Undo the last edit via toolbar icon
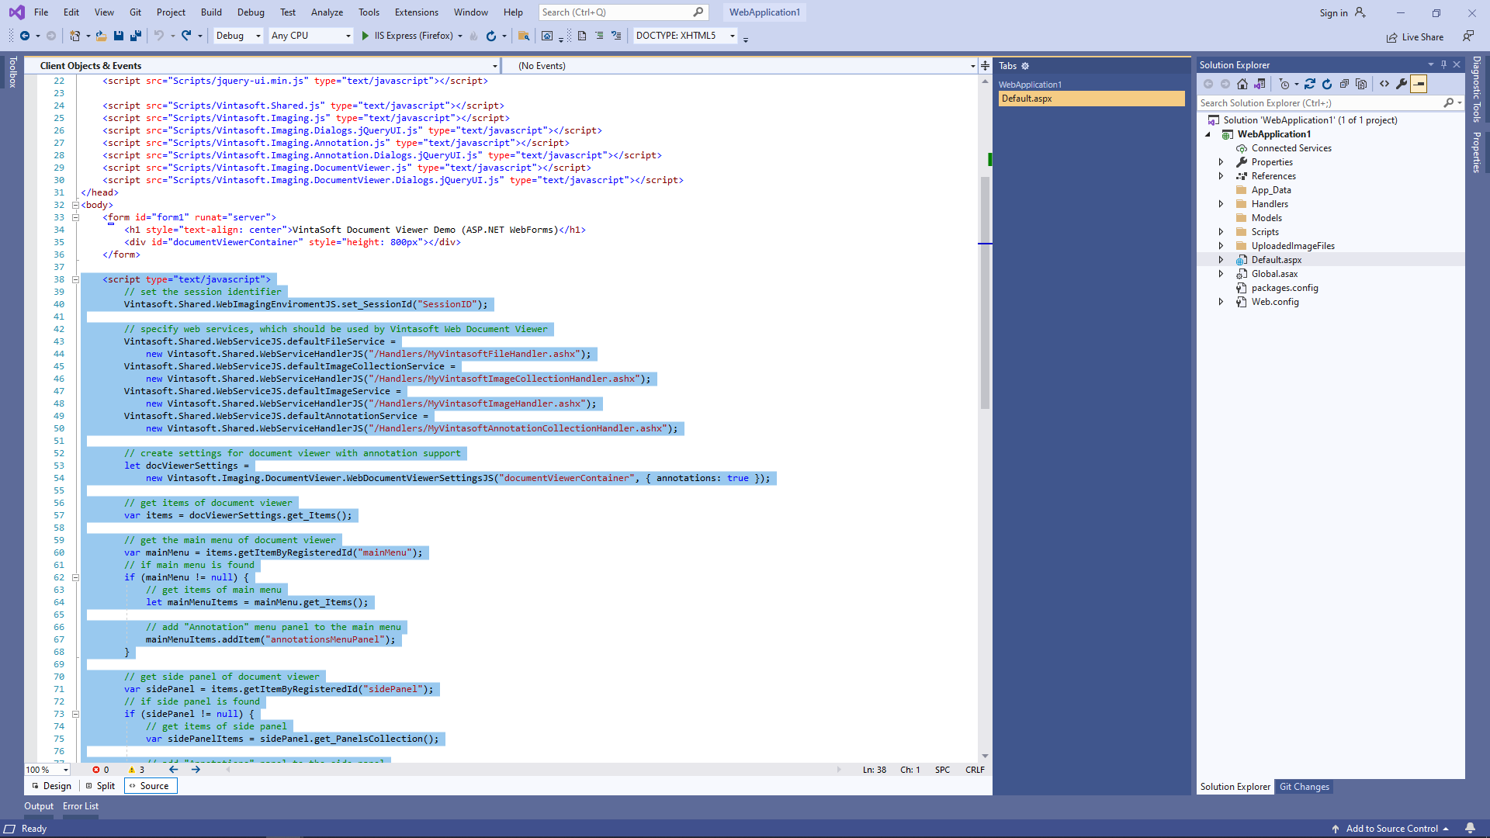 point(159,36)
